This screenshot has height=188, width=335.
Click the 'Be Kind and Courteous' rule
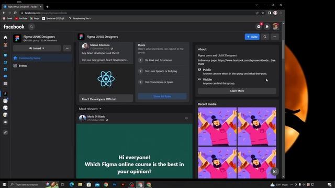[x=158, y=61]
